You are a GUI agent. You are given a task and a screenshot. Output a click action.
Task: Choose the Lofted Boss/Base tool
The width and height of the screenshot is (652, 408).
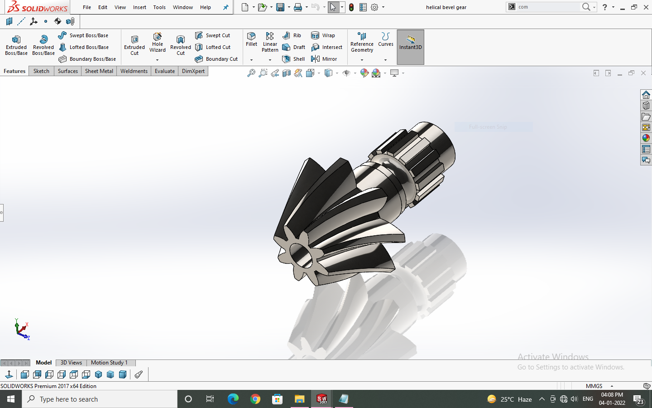click(83, 47)
